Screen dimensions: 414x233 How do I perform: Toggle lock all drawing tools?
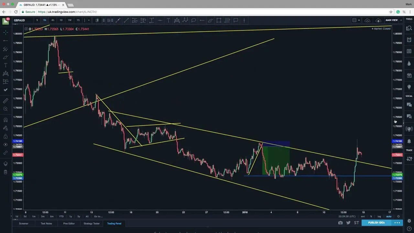pyautogui.click(x=5, y=136)
